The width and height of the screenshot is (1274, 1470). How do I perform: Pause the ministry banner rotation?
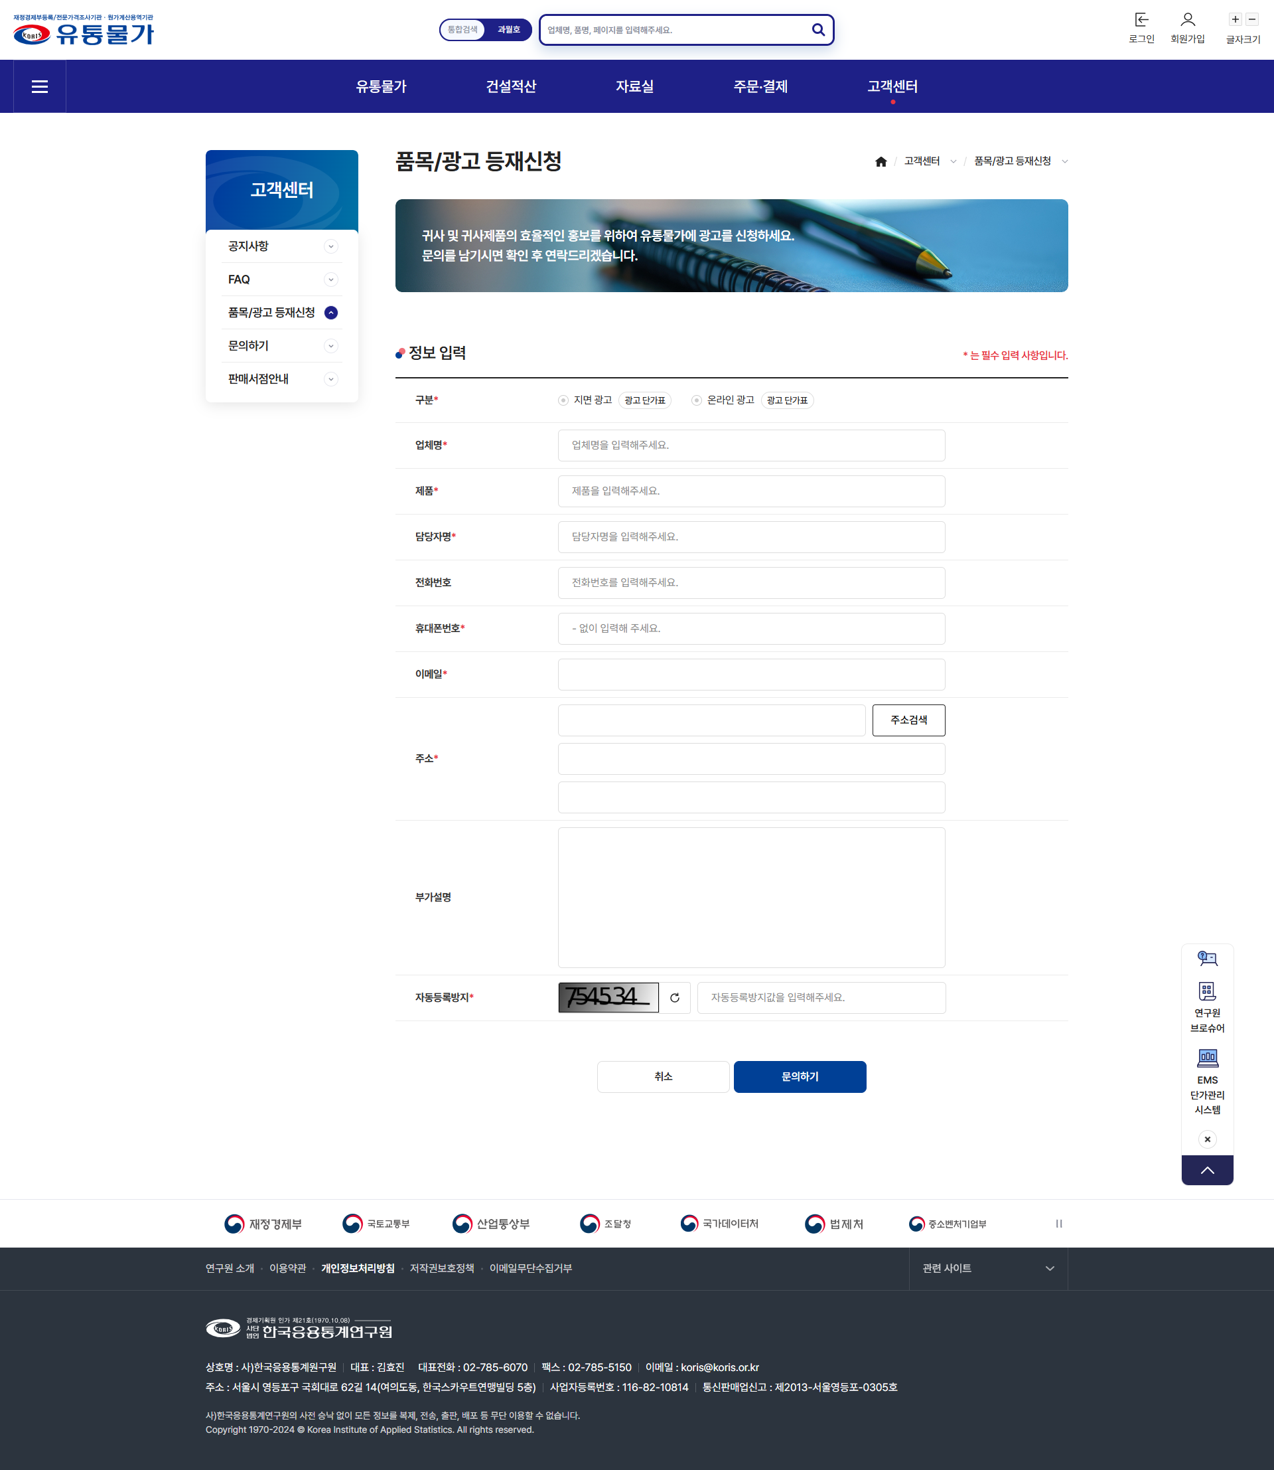[1058, 1224]
